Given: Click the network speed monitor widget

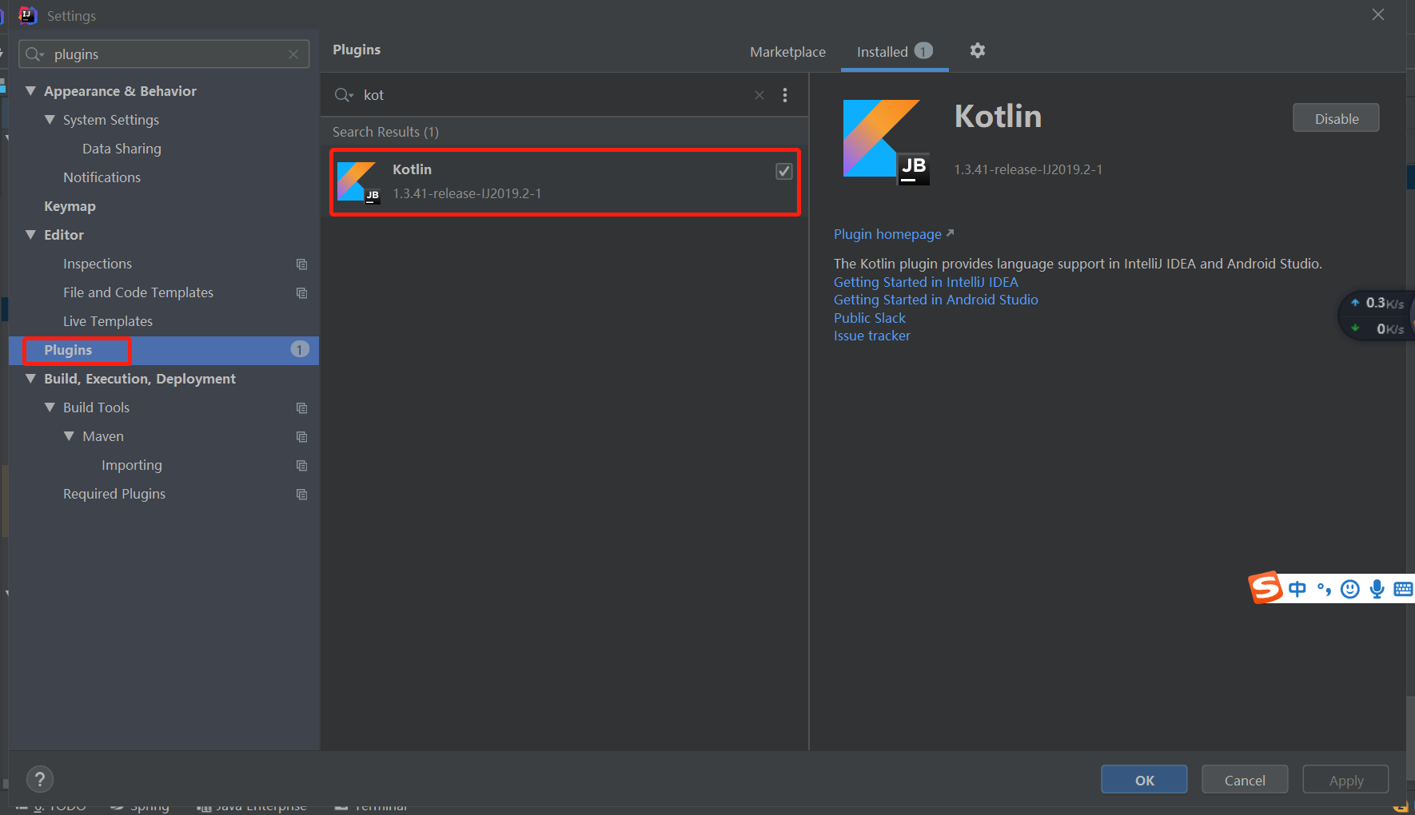Looking at the screenshot, I should coord(1377,316).
